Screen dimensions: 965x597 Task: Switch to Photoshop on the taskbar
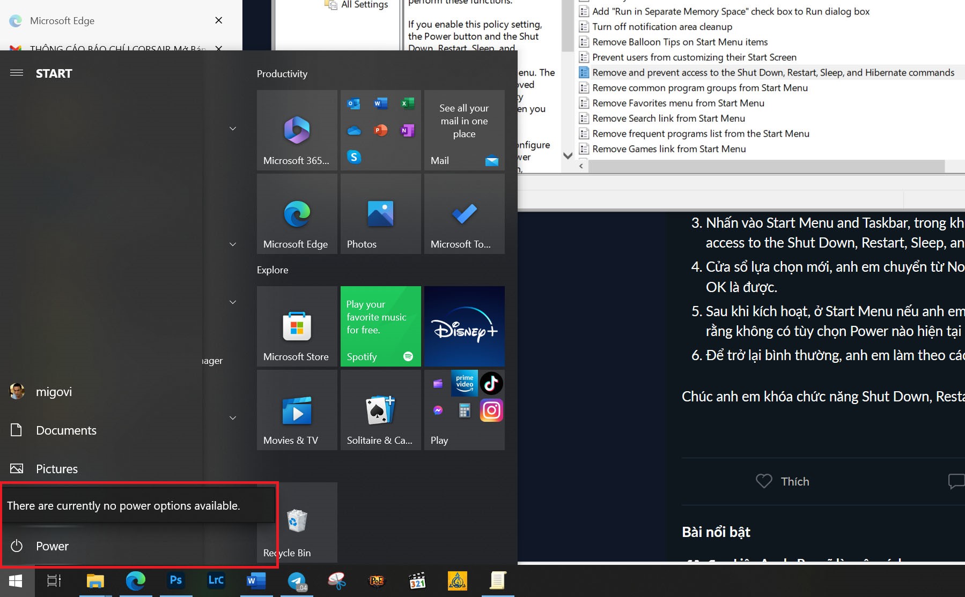176,581
